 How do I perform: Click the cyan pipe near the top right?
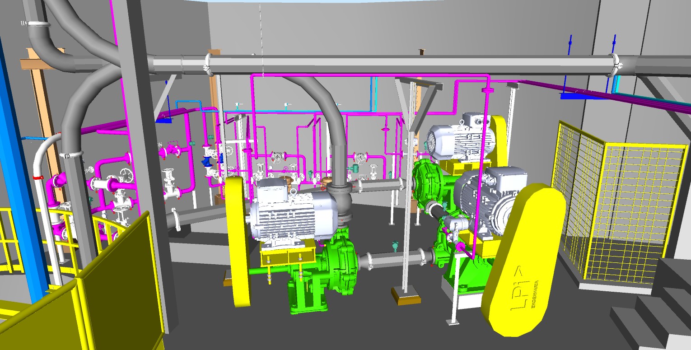pos(617,85)
